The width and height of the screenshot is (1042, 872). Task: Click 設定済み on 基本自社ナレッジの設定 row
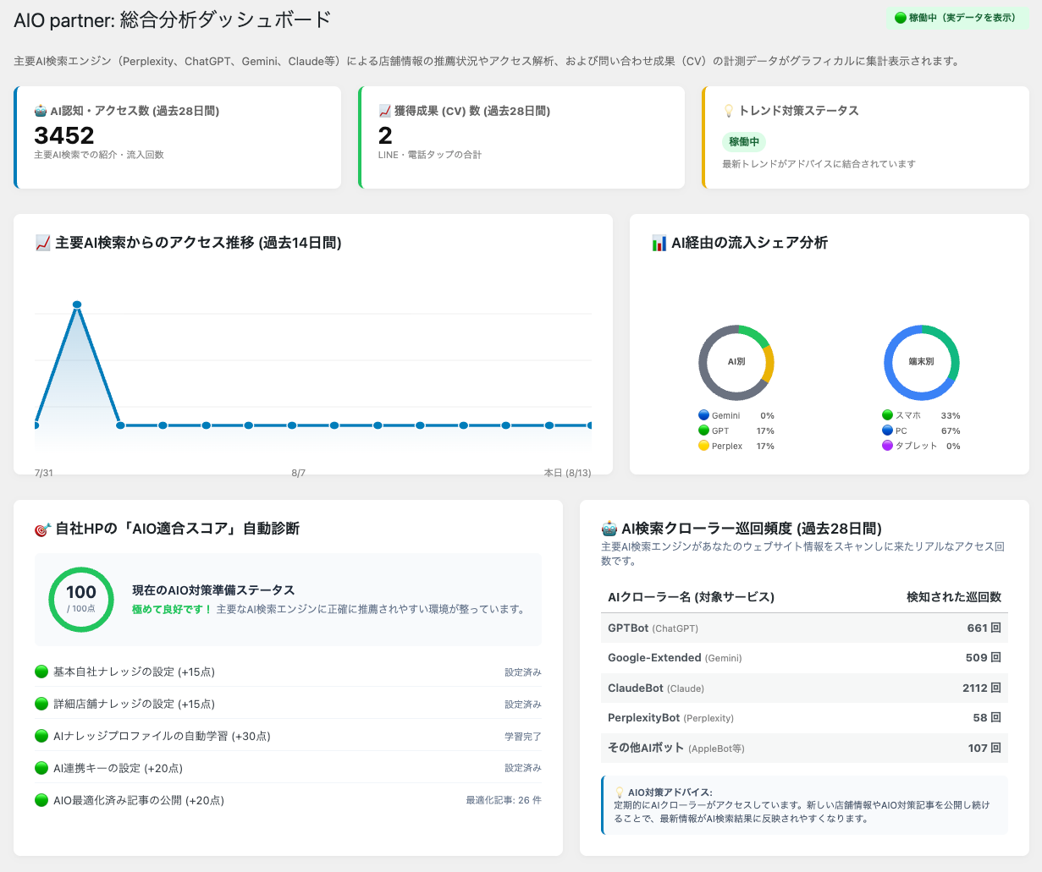[x=523, y=672]
